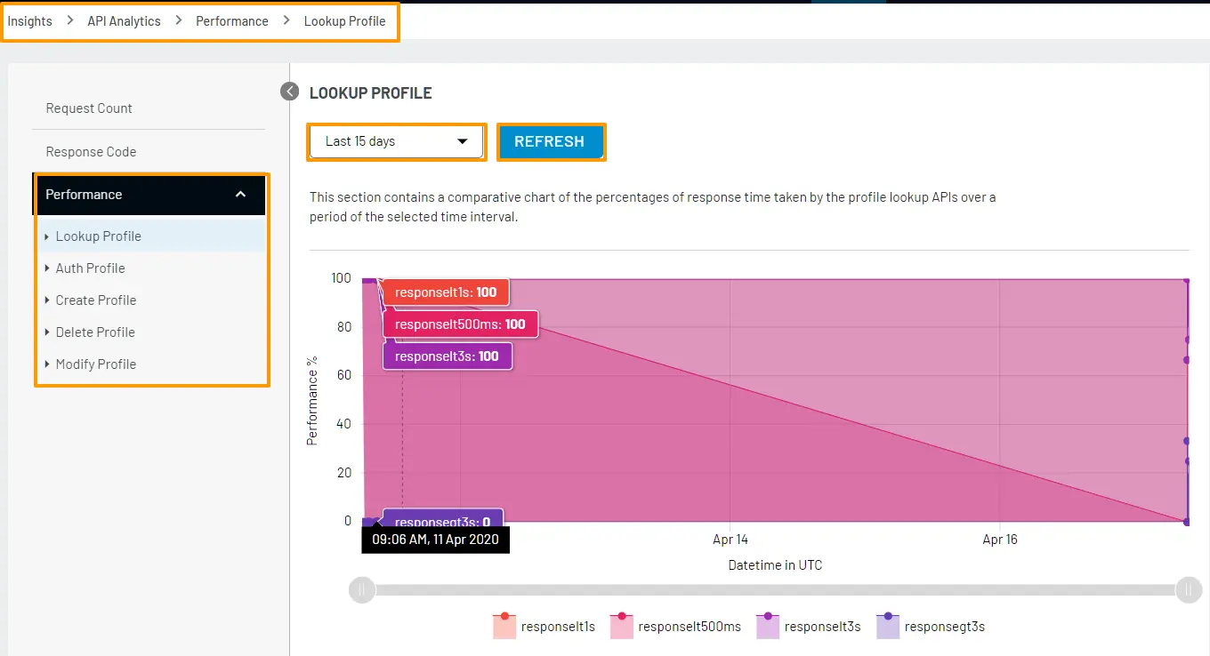Image resolution: width=1210 pixels, height=656 pixels.
Task: Select Delete Profile in the sidebar
Action: (95, 332)
